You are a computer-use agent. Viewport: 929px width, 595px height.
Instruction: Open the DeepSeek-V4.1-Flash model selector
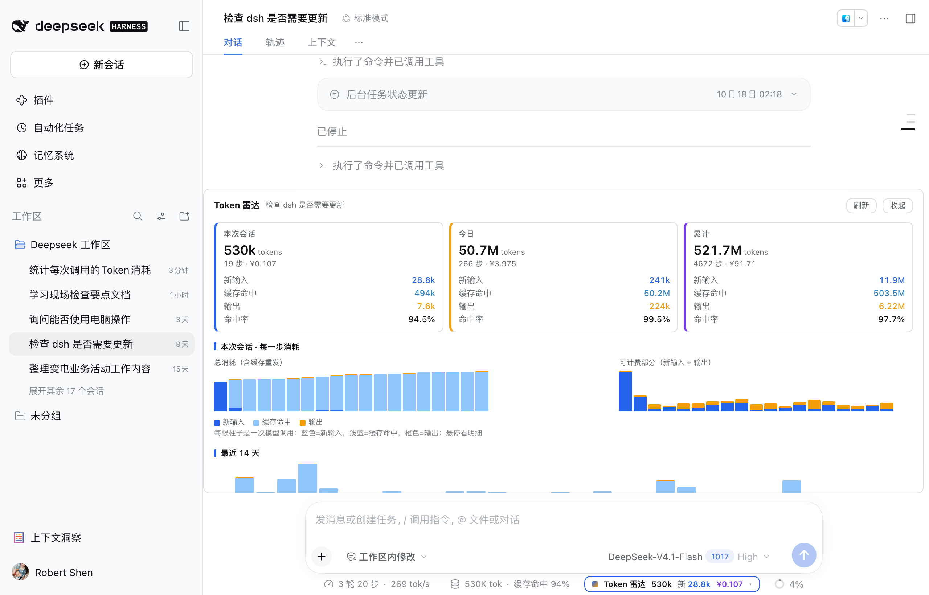point(689,557)
